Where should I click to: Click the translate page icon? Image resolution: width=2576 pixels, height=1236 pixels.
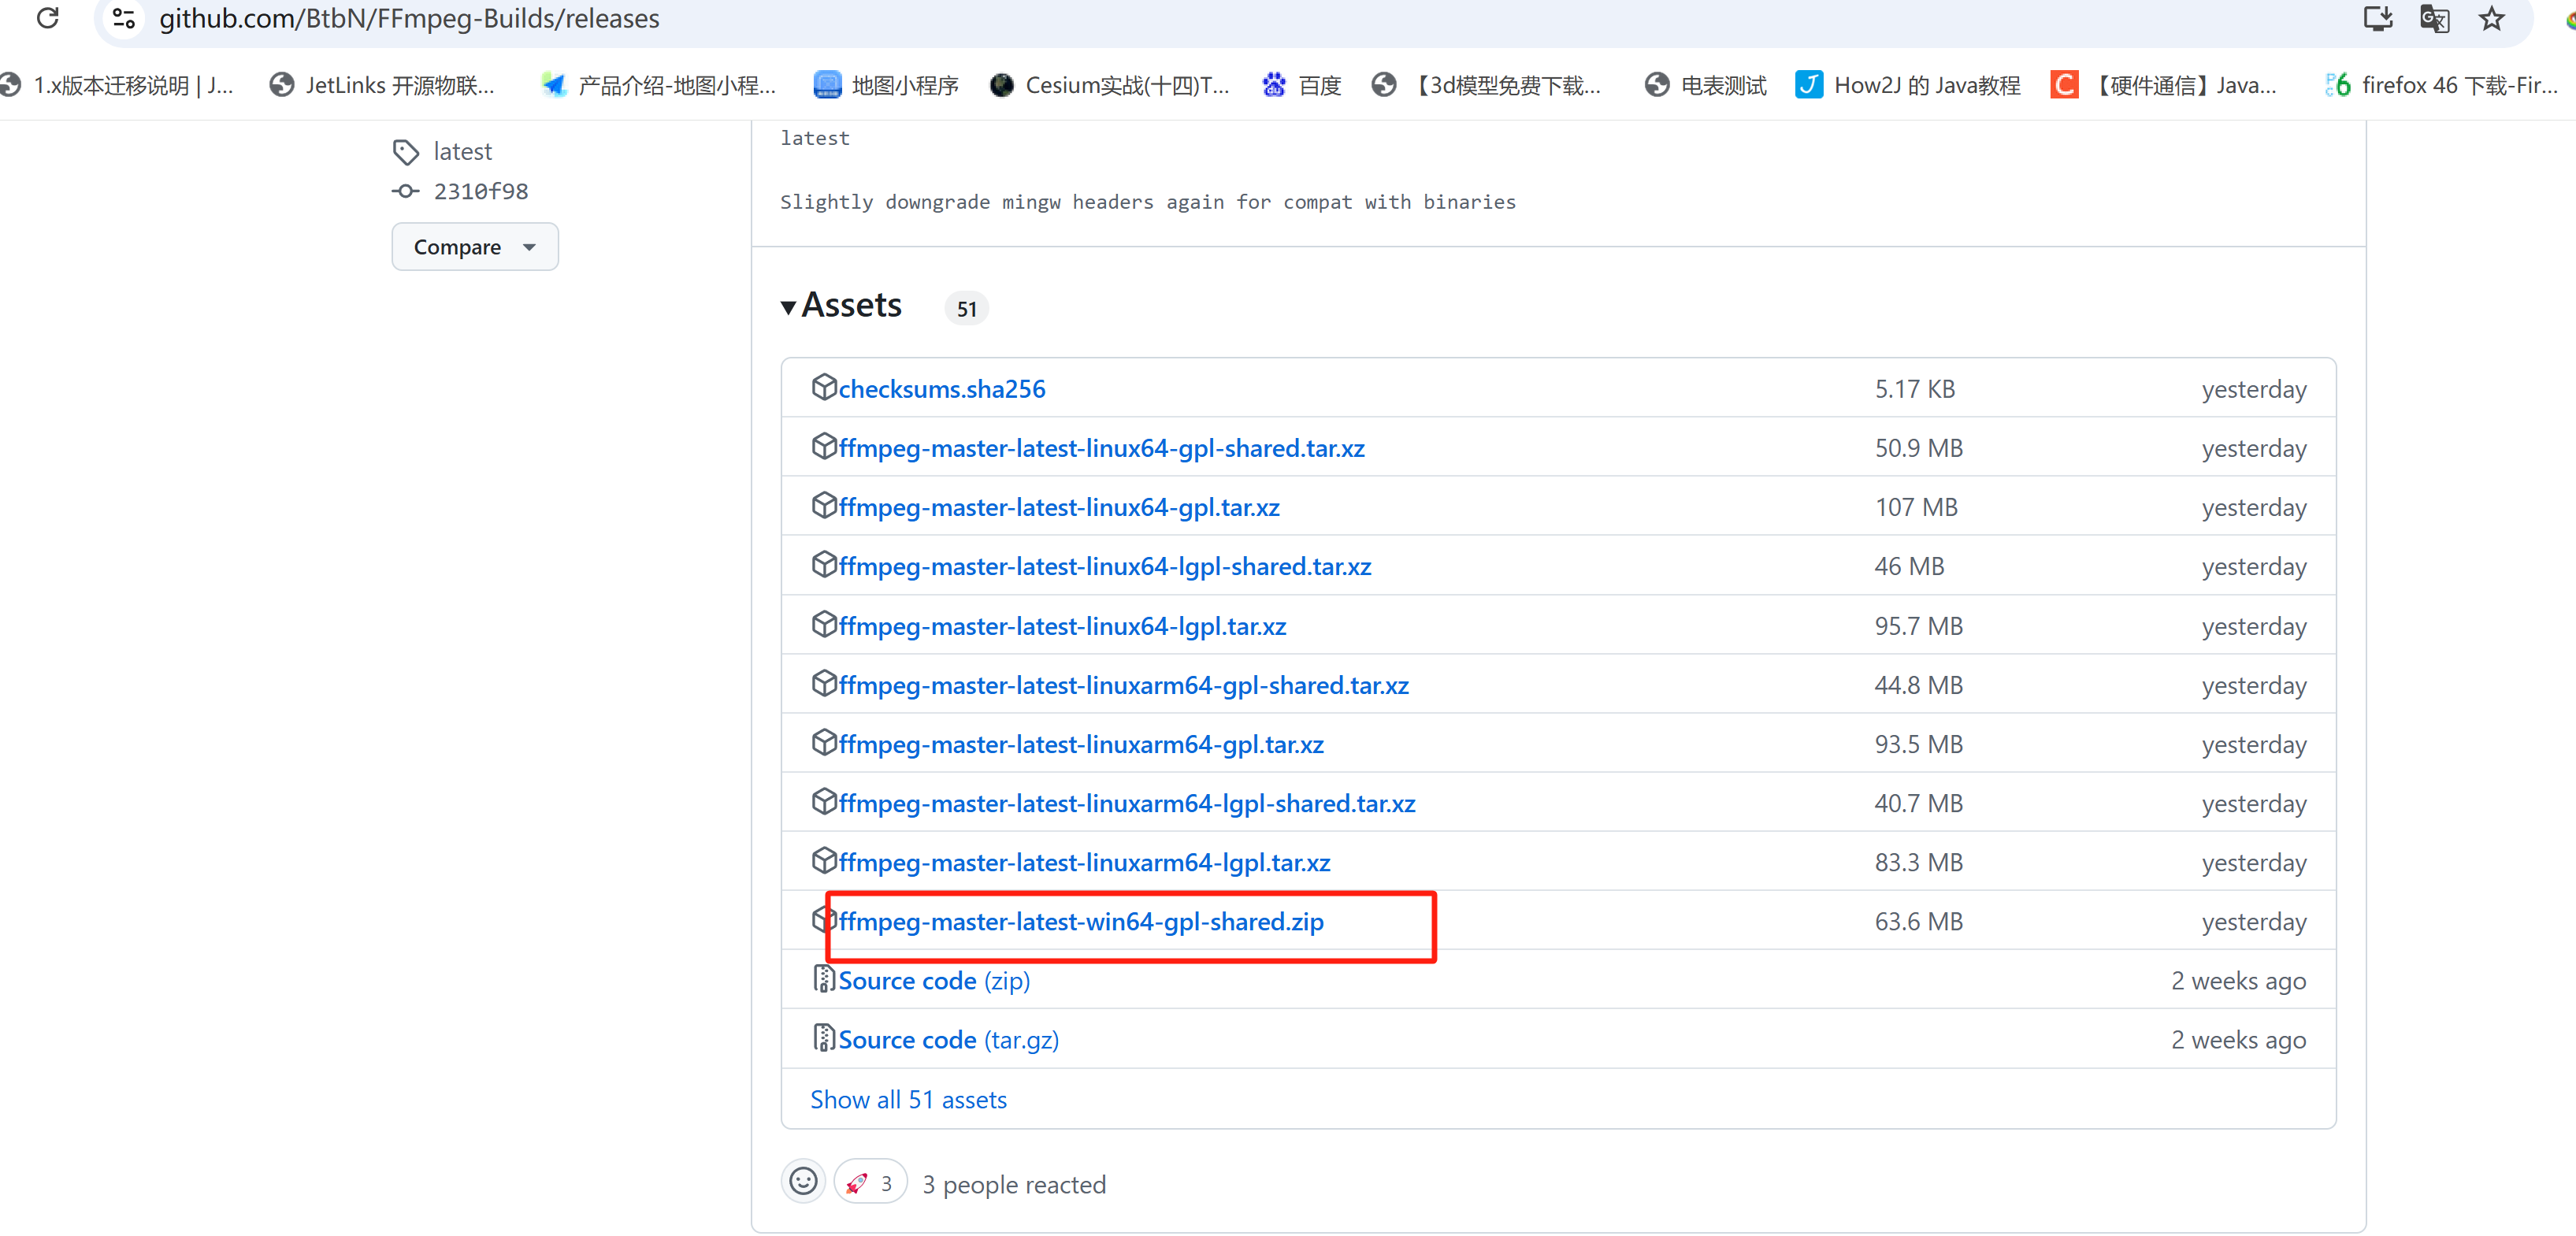[x=2434, y=18]
